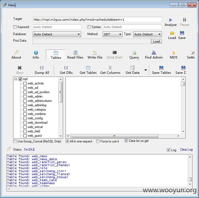This screenshot has width=199, height=198.
Task: Open the Settings tools icon
Action: [x=193, y=53]
